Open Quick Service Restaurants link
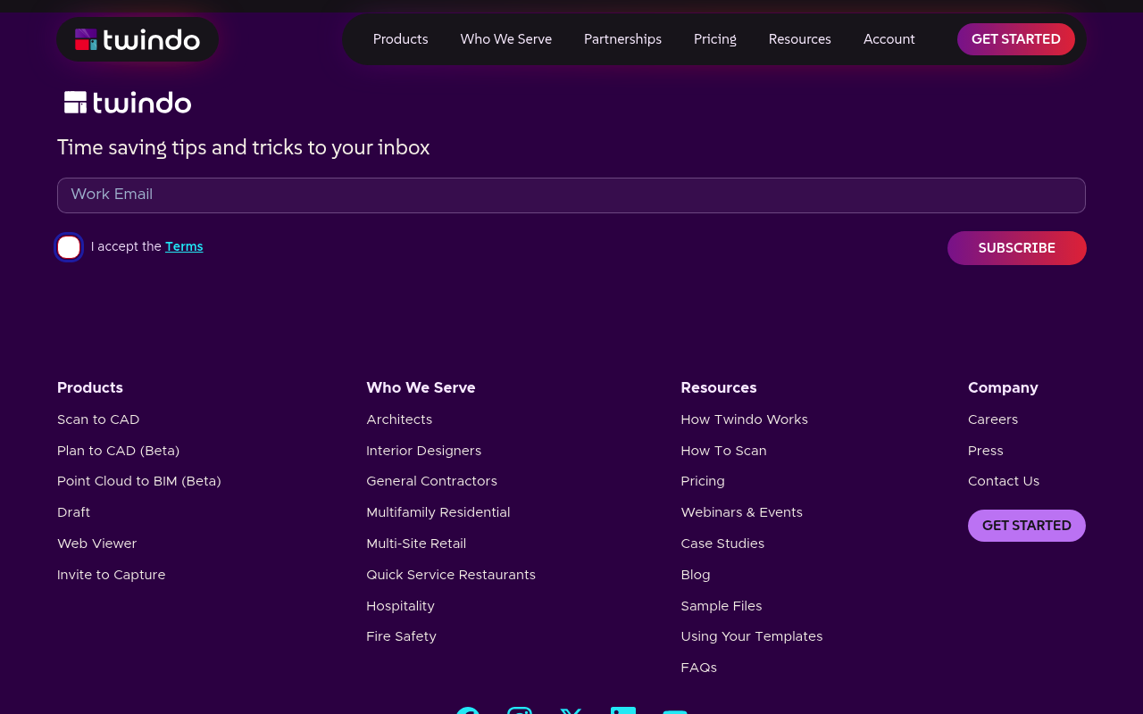 451,575
